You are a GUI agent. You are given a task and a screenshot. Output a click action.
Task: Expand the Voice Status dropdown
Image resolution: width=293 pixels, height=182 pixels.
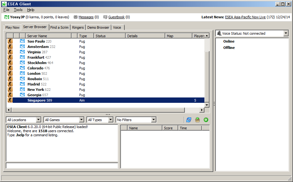286,33
